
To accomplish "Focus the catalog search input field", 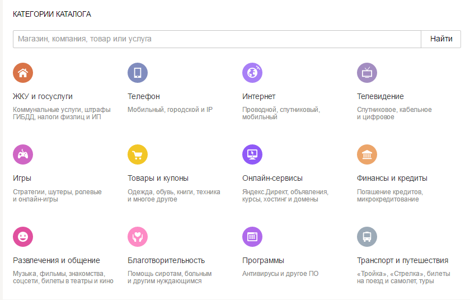I will coord(217,39).
